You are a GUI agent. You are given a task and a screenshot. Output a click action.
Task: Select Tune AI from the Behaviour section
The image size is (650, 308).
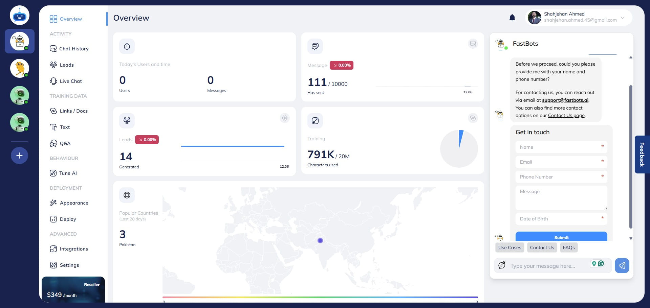[68, 173]
